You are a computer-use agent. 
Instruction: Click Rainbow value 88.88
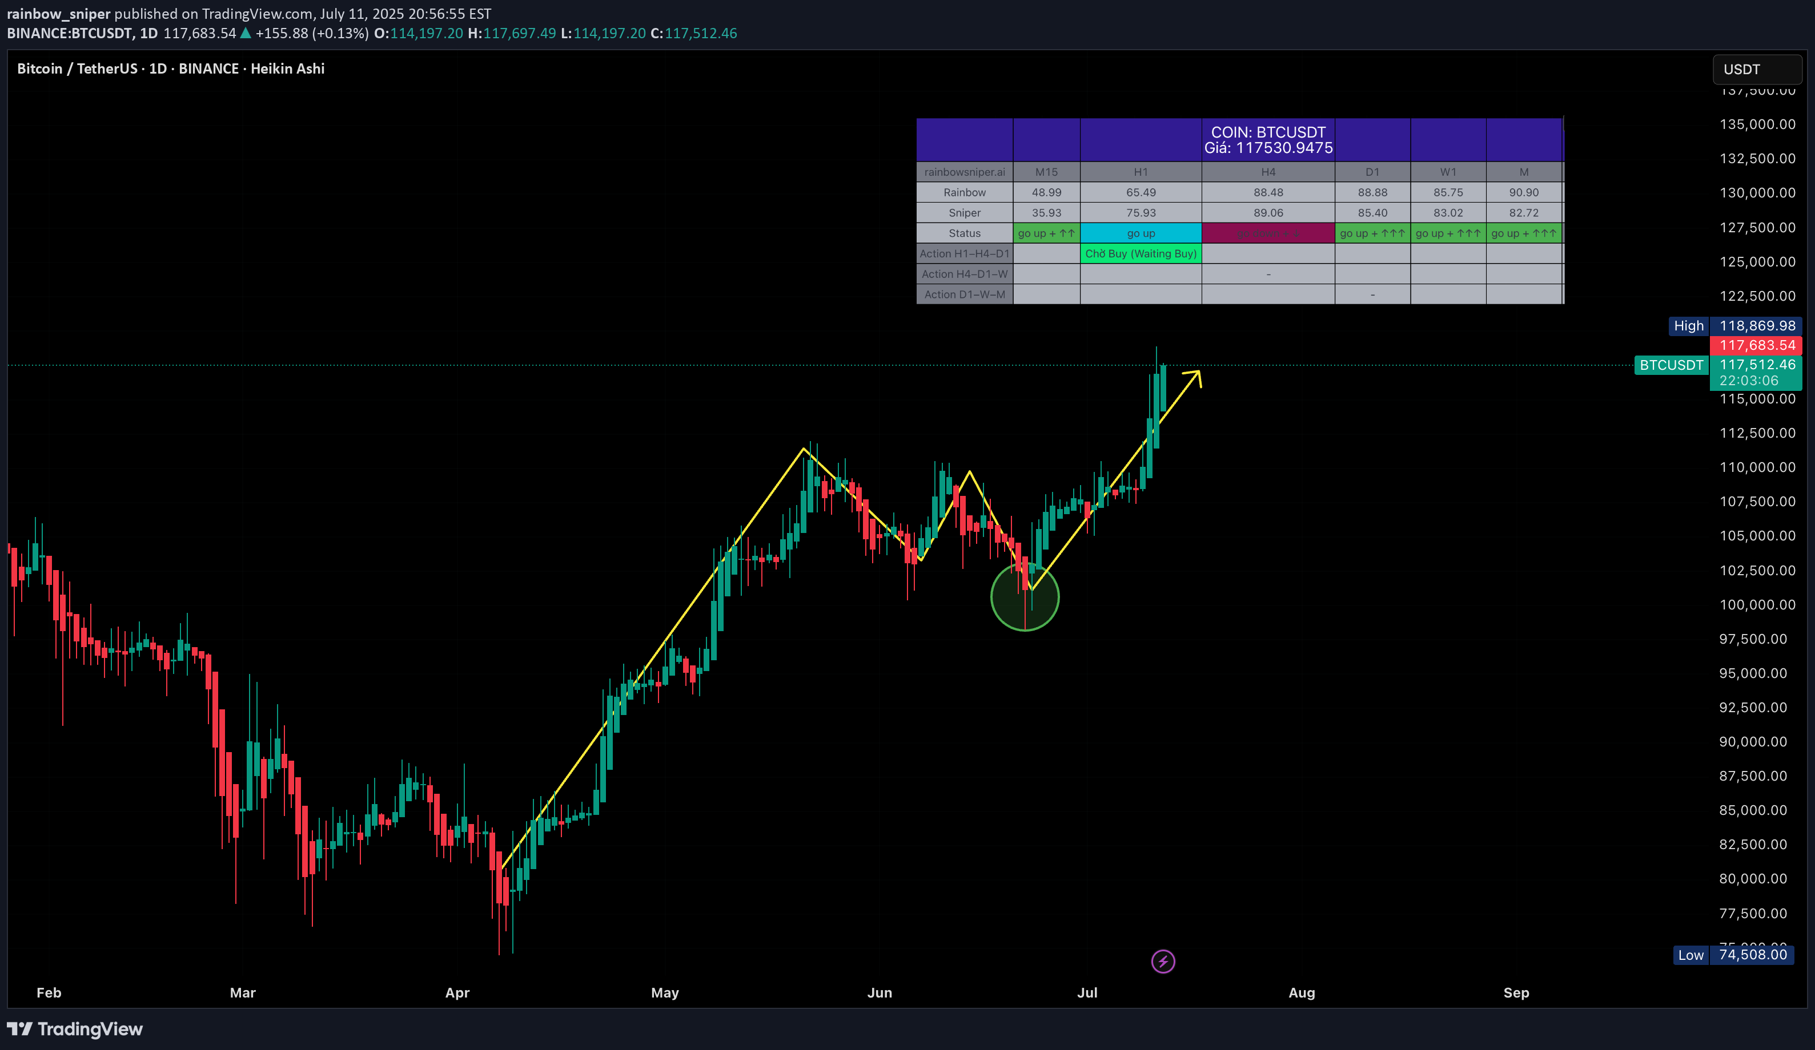(1372, 192)
